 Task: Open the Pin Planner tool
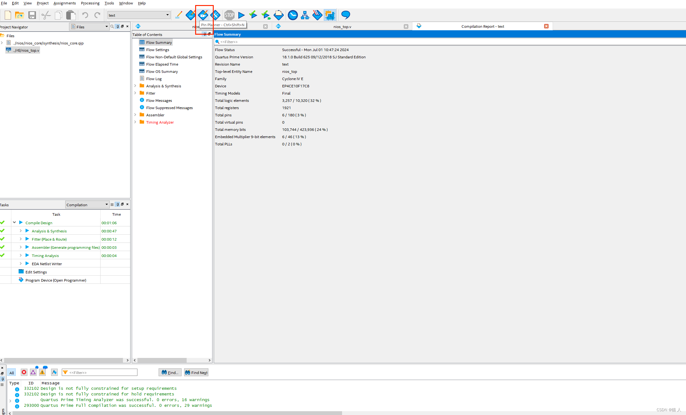(203, 15)
